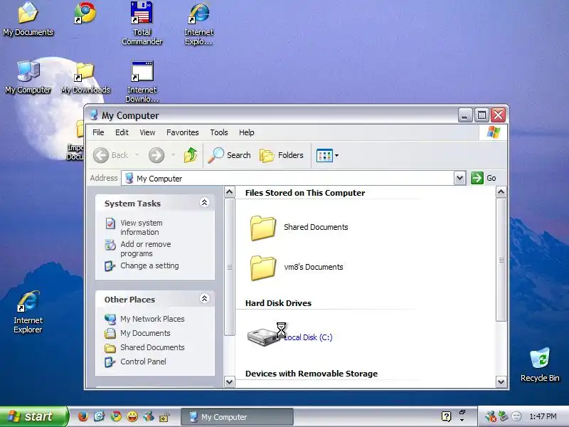Click the left pane scroll up arrow
This screenshot has height=427, width=569.
click(x=229, y=191)
